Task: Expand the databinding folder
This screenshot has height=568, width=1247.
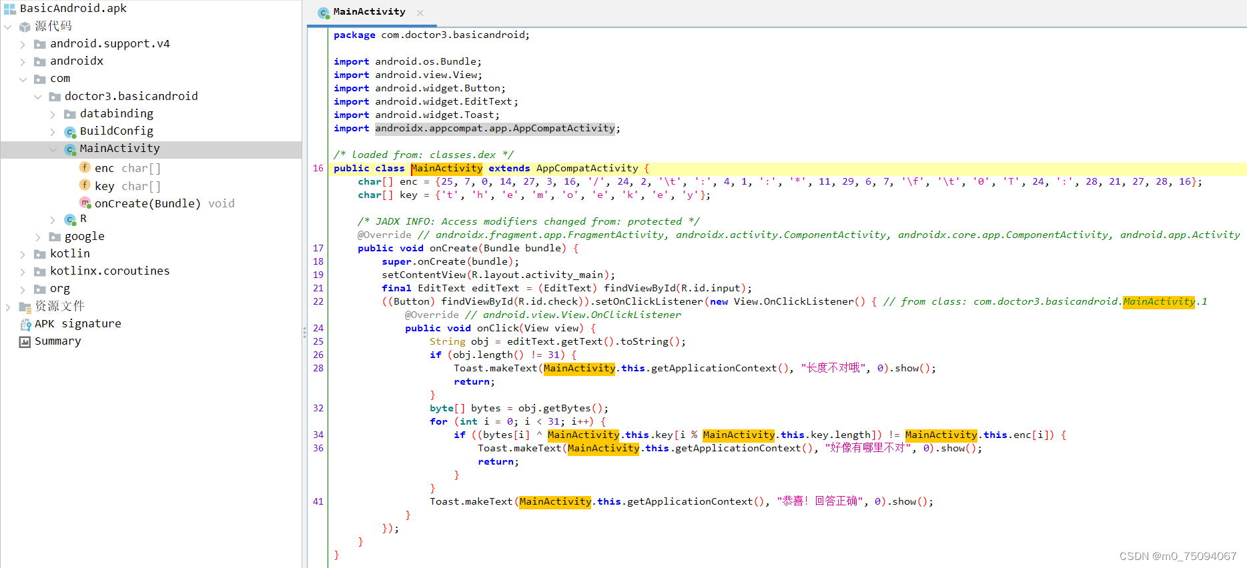Action: pyautogui.click(x=53, y=115)
